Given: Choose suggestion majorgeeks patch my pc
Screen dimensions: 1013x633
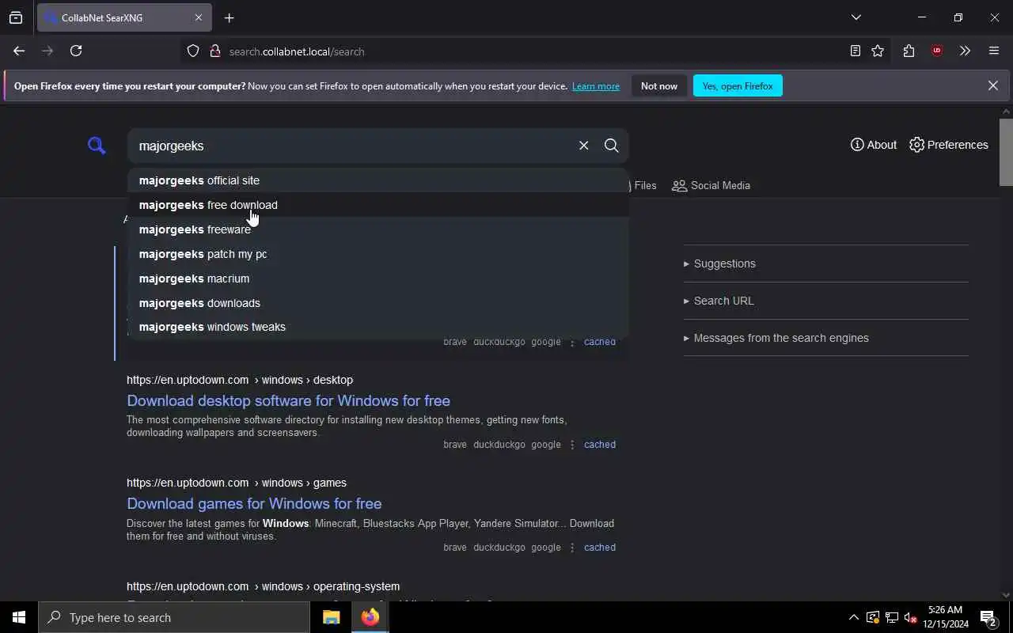Looking at the screenshot, I should (378, 254).
